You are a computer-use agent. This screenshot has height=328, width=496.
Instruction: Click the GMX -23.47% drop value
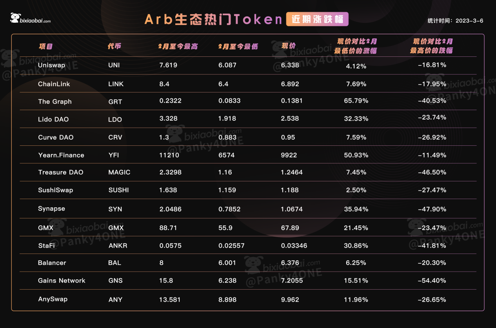(x=432, y=227)
